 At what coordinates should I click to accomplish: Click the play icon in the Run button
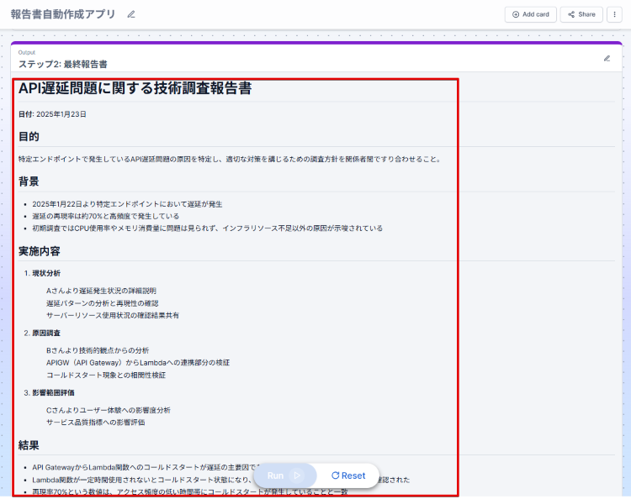295,475
